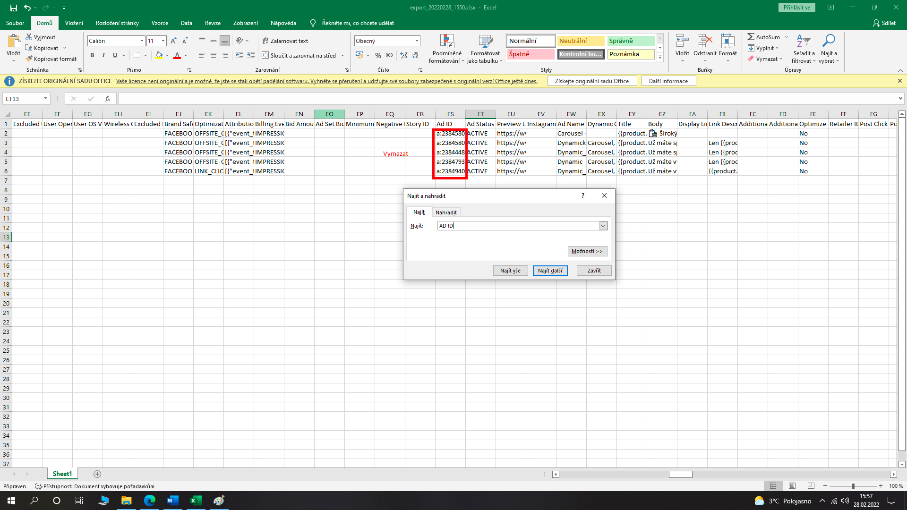This screenshot has width=907, height=510.
Task: Click the cell borders icon
Action: pos(137,55)
